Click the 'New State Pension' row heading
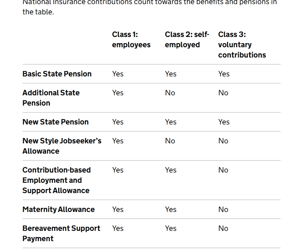This screenshot has height=251, width=288. tap(55, 122)
